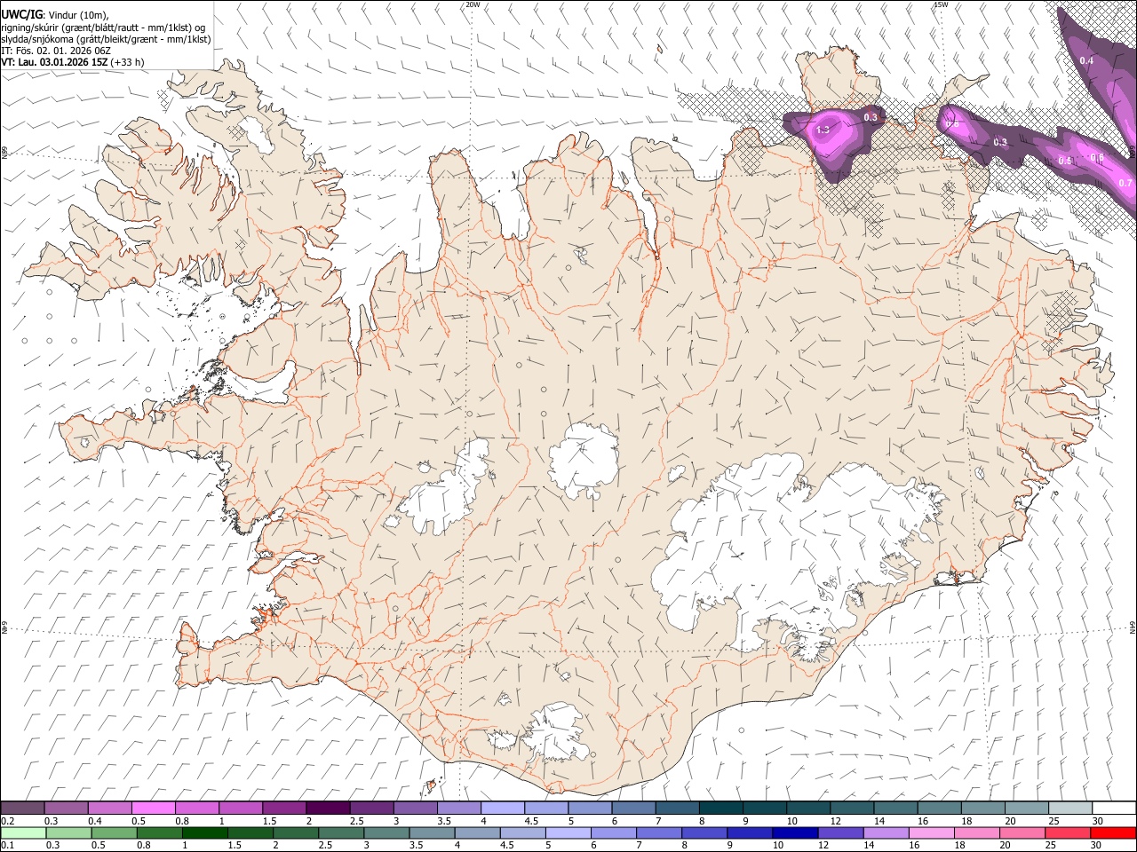Click the 0.3 label beside the 1.3 peak
1137x852 pixels.
[x=871, y=117]
